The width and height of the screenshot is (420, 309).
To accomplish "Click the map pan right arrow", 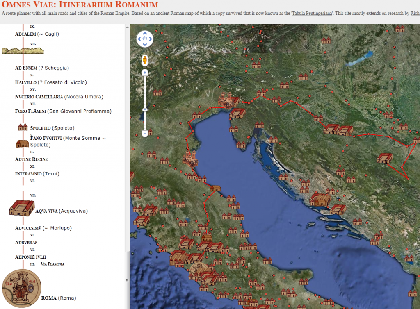I will (151, 39).
